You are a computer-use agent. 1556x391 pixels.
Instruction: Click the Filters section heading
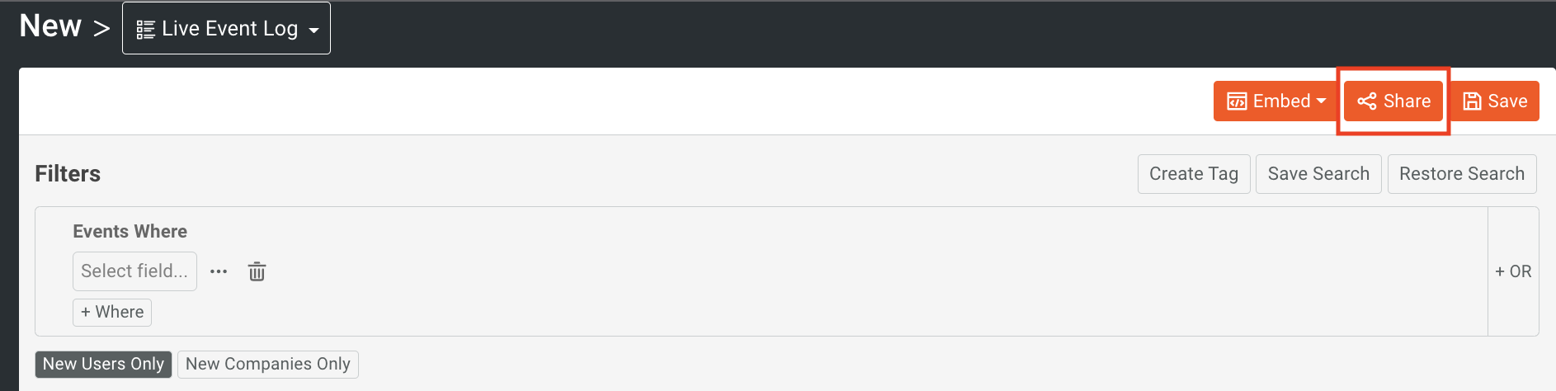coord(68,174)
